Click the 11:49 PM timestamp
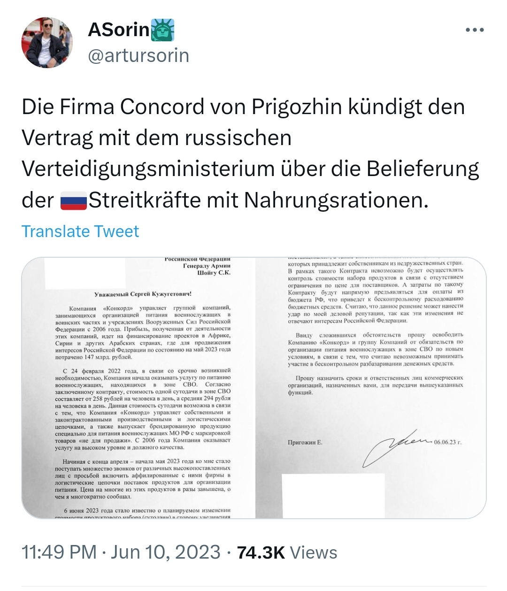This screenshot has width=507, height=591. click(59, 552)
